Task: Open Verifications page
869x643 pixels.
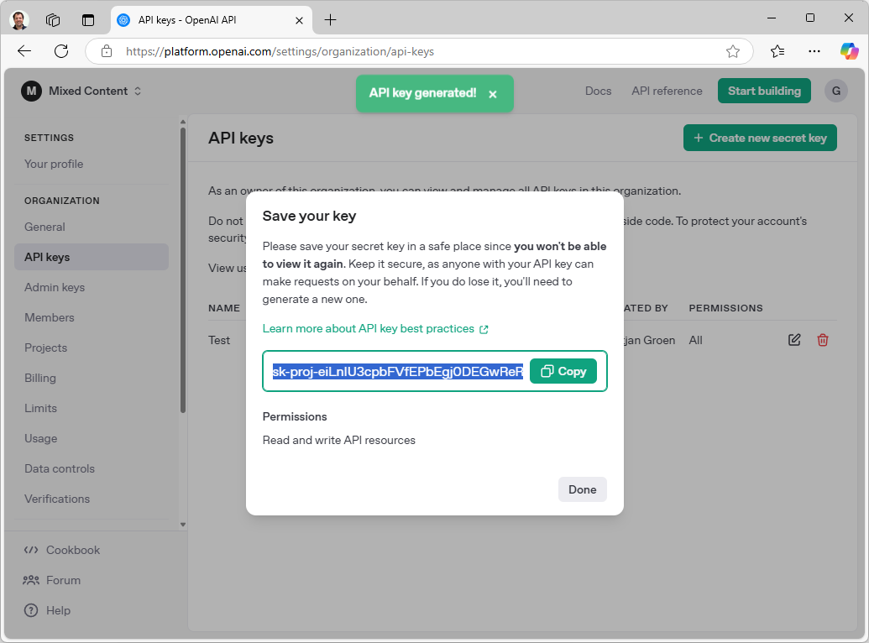Action: tap(56, 499)
